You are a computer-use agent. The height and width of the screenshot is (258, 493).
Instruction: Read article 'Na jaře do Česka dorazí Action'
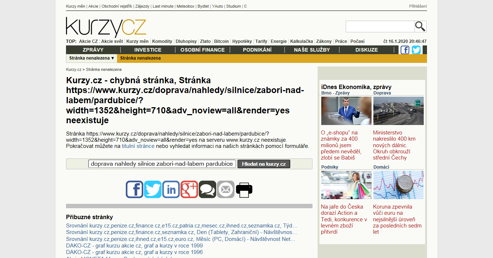click(x=344, y=219)
